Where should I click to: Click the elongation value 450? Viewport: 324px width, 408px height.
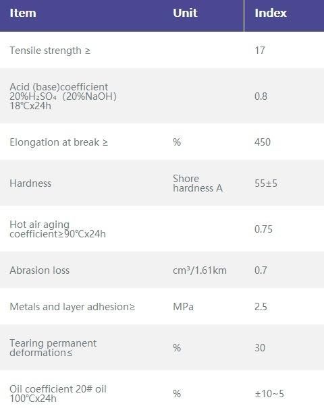pyautogui.click(x=263, y=142)
